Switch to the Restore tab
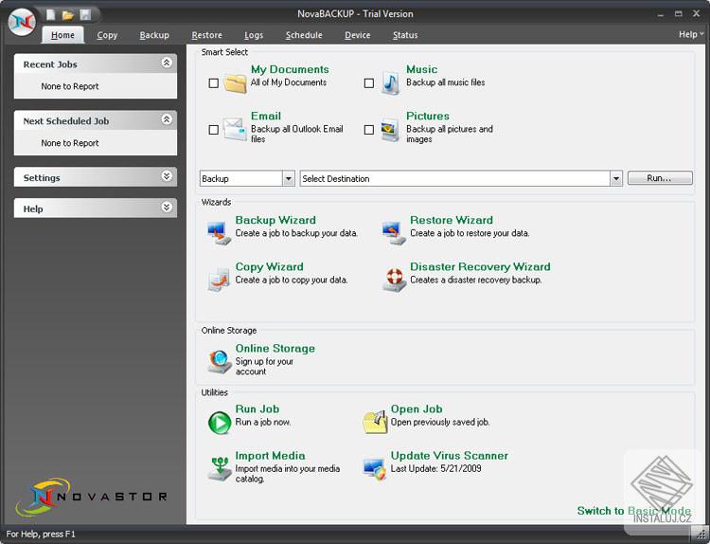 click(207, 35)
